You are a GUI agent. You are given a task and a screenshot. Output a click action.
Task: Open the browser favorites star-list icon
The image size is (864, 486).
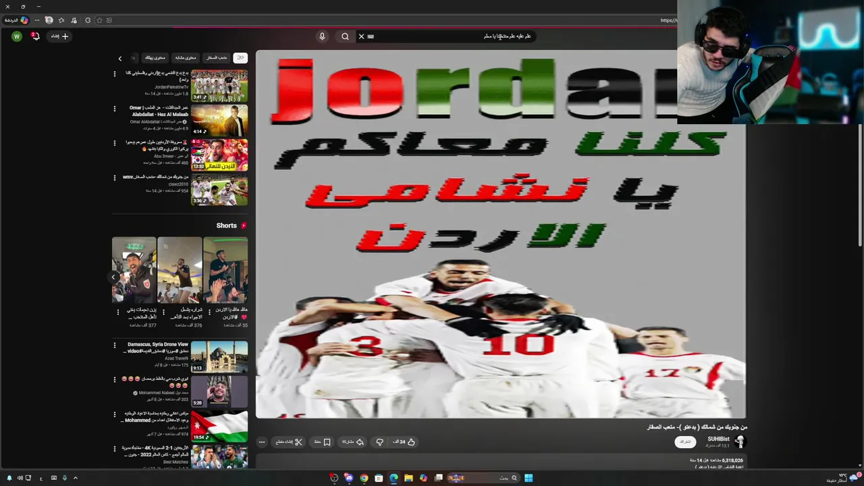[61, 20]
